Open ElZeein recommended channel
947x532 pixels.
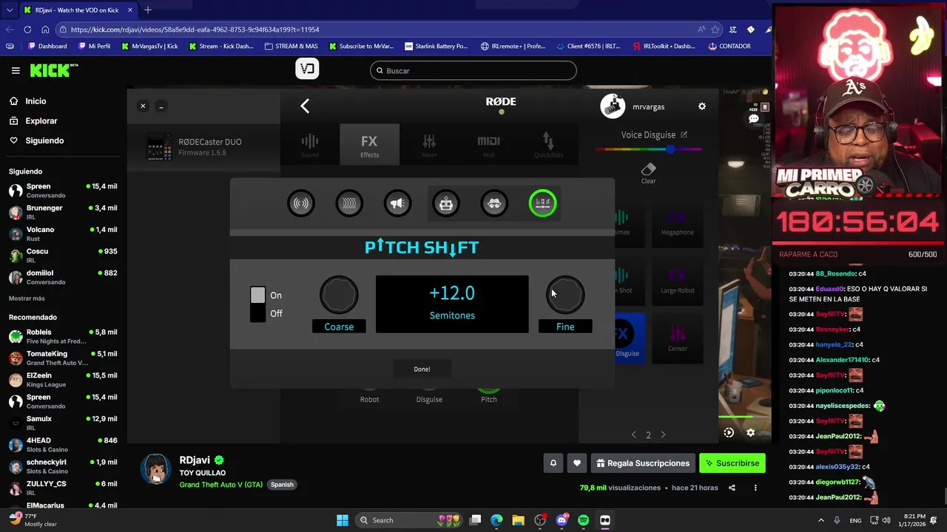point(63,380)
